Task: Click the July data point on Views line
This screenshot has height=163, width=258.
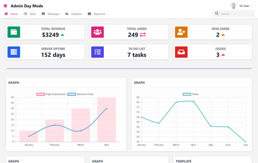Action: (x=246, y=142)
